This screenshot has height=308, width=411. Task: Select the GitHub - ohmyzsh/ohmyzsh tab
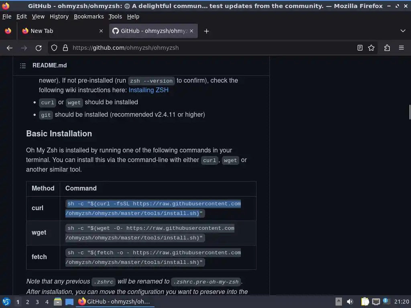pos(153,31)
